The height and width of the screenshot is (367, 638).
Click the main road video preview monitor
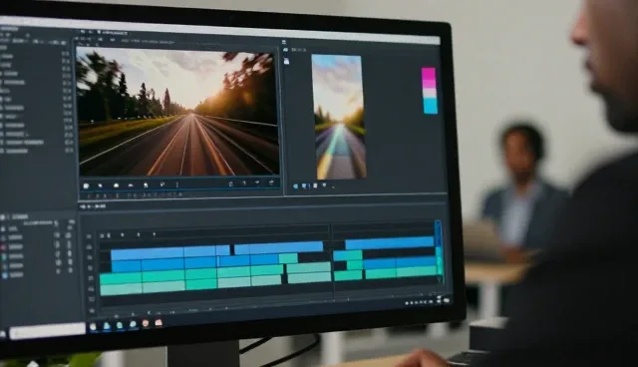coord(178,112)
